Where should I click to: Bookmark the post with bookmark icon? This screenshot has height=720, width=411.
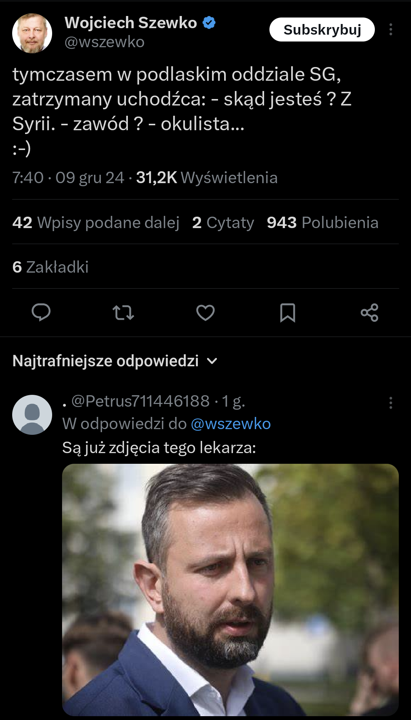click(x=288, y=313)
